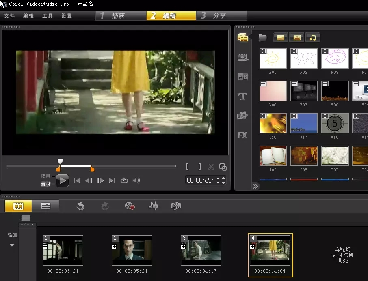Open the sound mixer waveform icon

[154, 206]
